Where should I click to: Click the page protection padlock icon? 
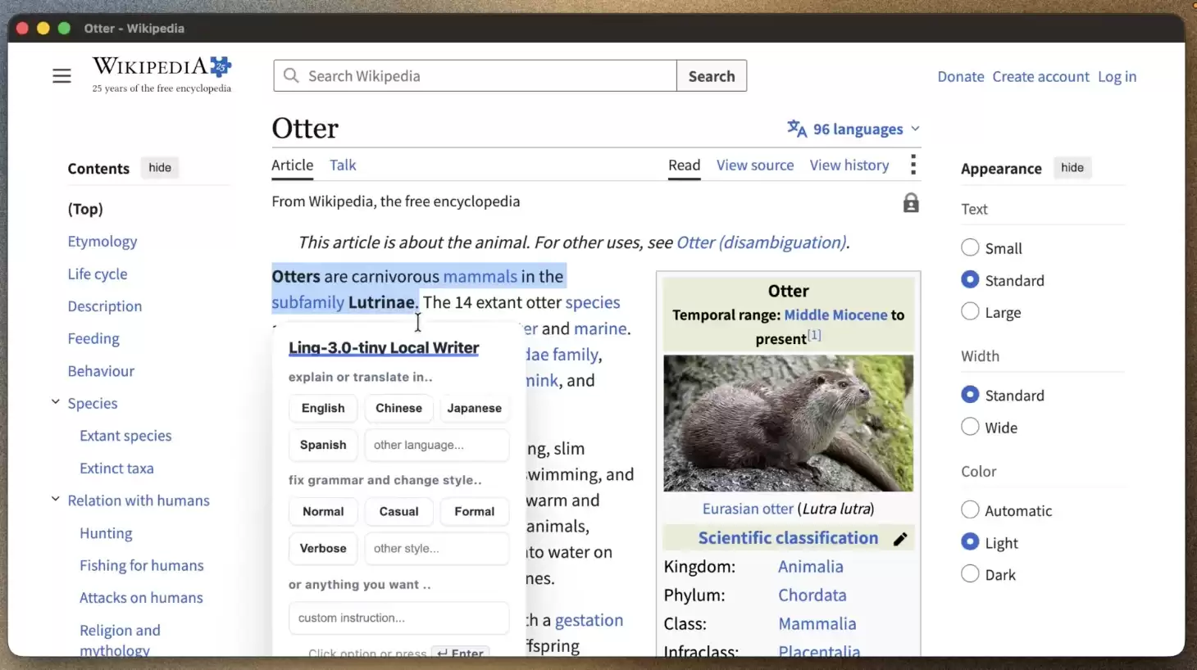click(x=911, y=203)
